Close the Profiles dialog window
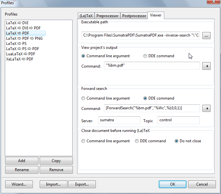Viewport: 221px width, 194px height. point(214,2)
